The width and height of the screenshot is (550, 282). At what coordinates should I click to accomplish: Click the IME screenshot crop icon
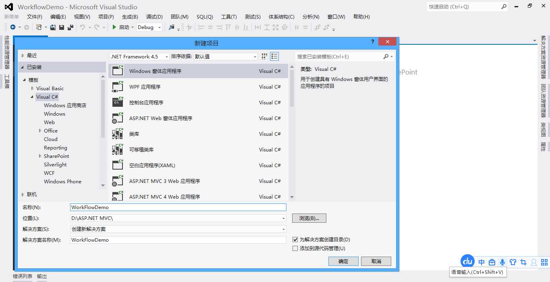tap(523, 262)
